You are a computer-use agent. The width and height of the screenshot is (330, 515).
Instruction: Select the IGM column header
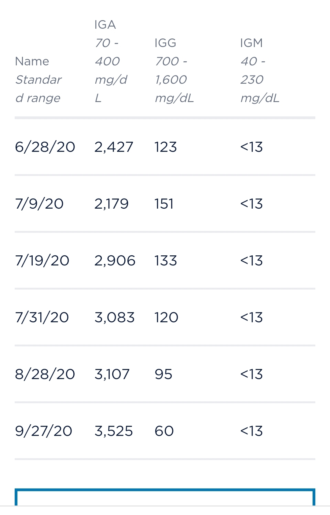(260, 70)
